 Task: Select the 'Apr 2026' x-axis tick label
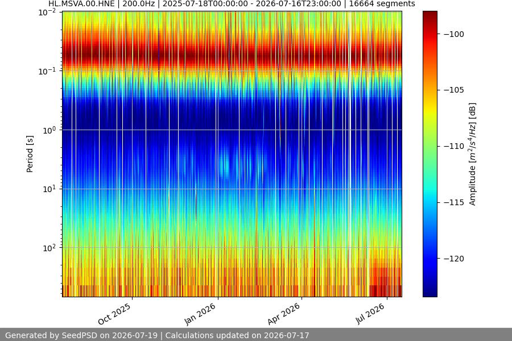pyautogui.click(x=284, y=314)
